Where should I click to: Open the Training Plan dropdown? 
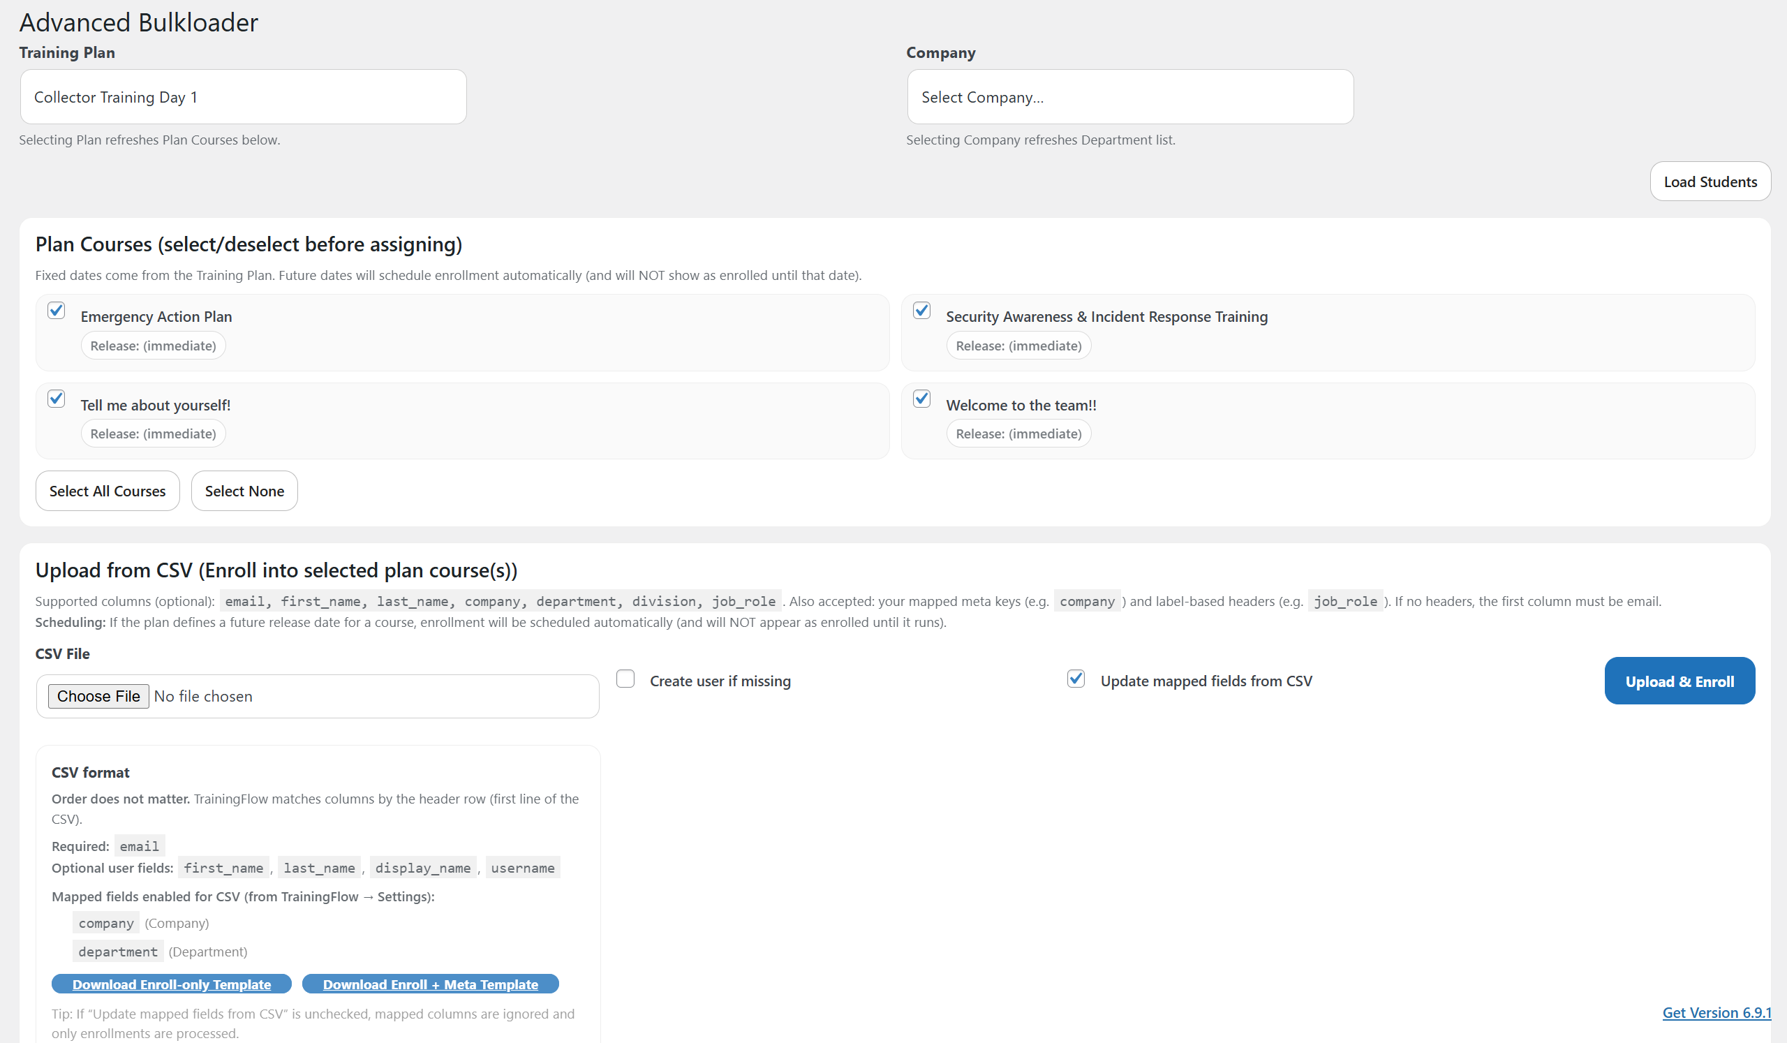coord(243,97)
